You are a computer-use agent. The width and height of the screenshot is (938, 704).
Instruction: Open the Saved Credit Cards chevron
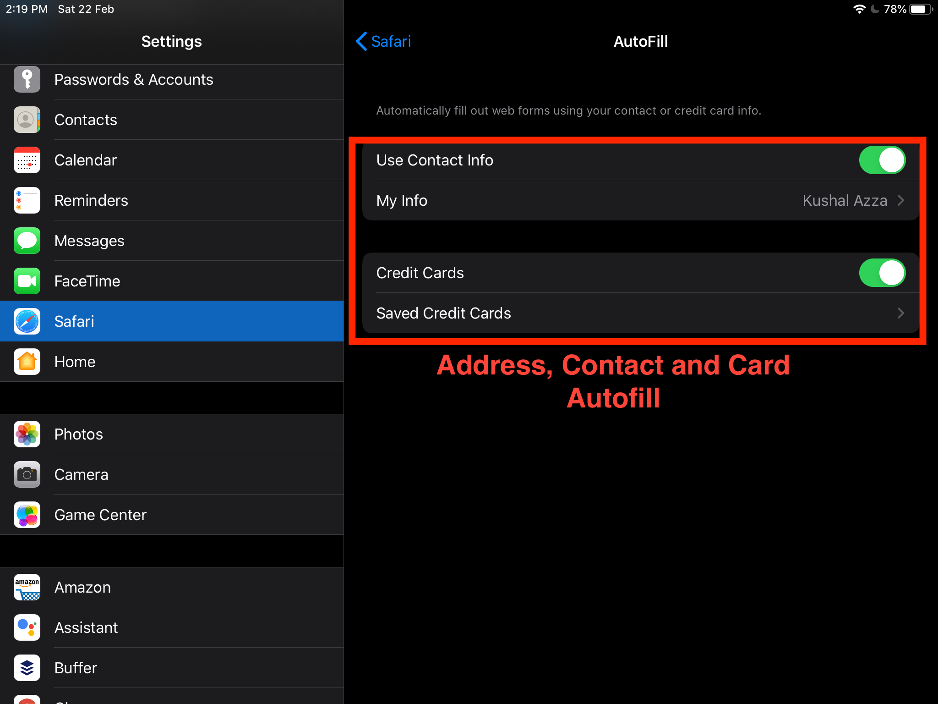(x=901, y=313)
